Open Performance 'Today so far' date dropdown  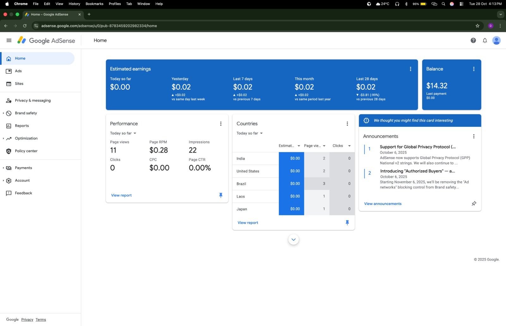123,133
